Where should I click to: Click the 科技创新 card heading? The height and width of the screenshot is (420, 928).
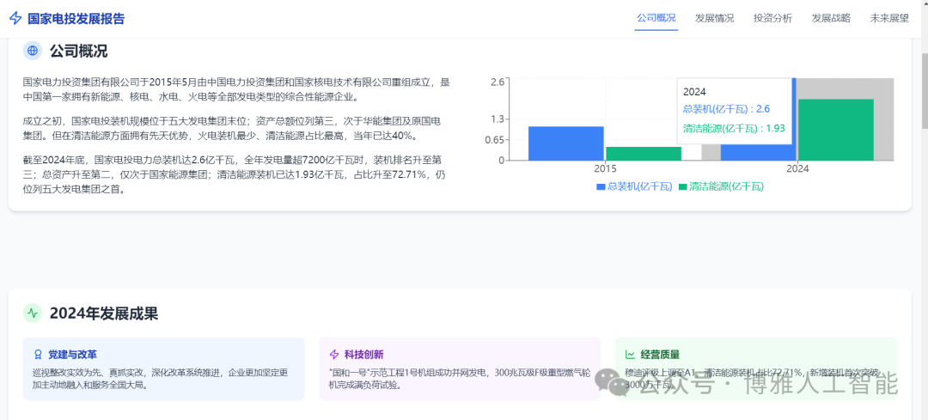(364, 355)
